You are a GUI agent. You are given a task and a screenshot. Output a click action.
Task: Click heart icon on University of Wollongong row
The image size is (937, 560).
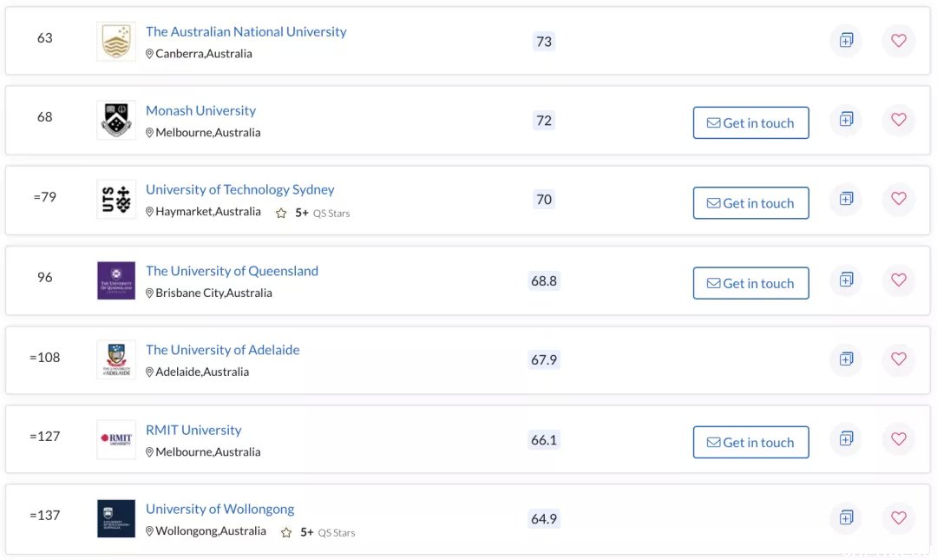tap(898, 518)
